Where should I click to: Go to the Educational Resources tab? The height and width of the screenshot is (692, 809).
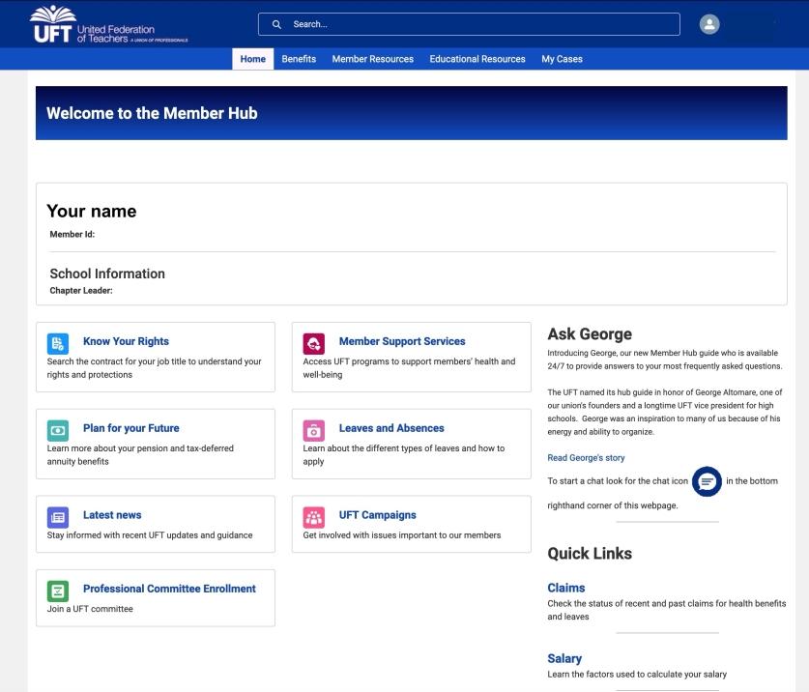tap(477, 58)
